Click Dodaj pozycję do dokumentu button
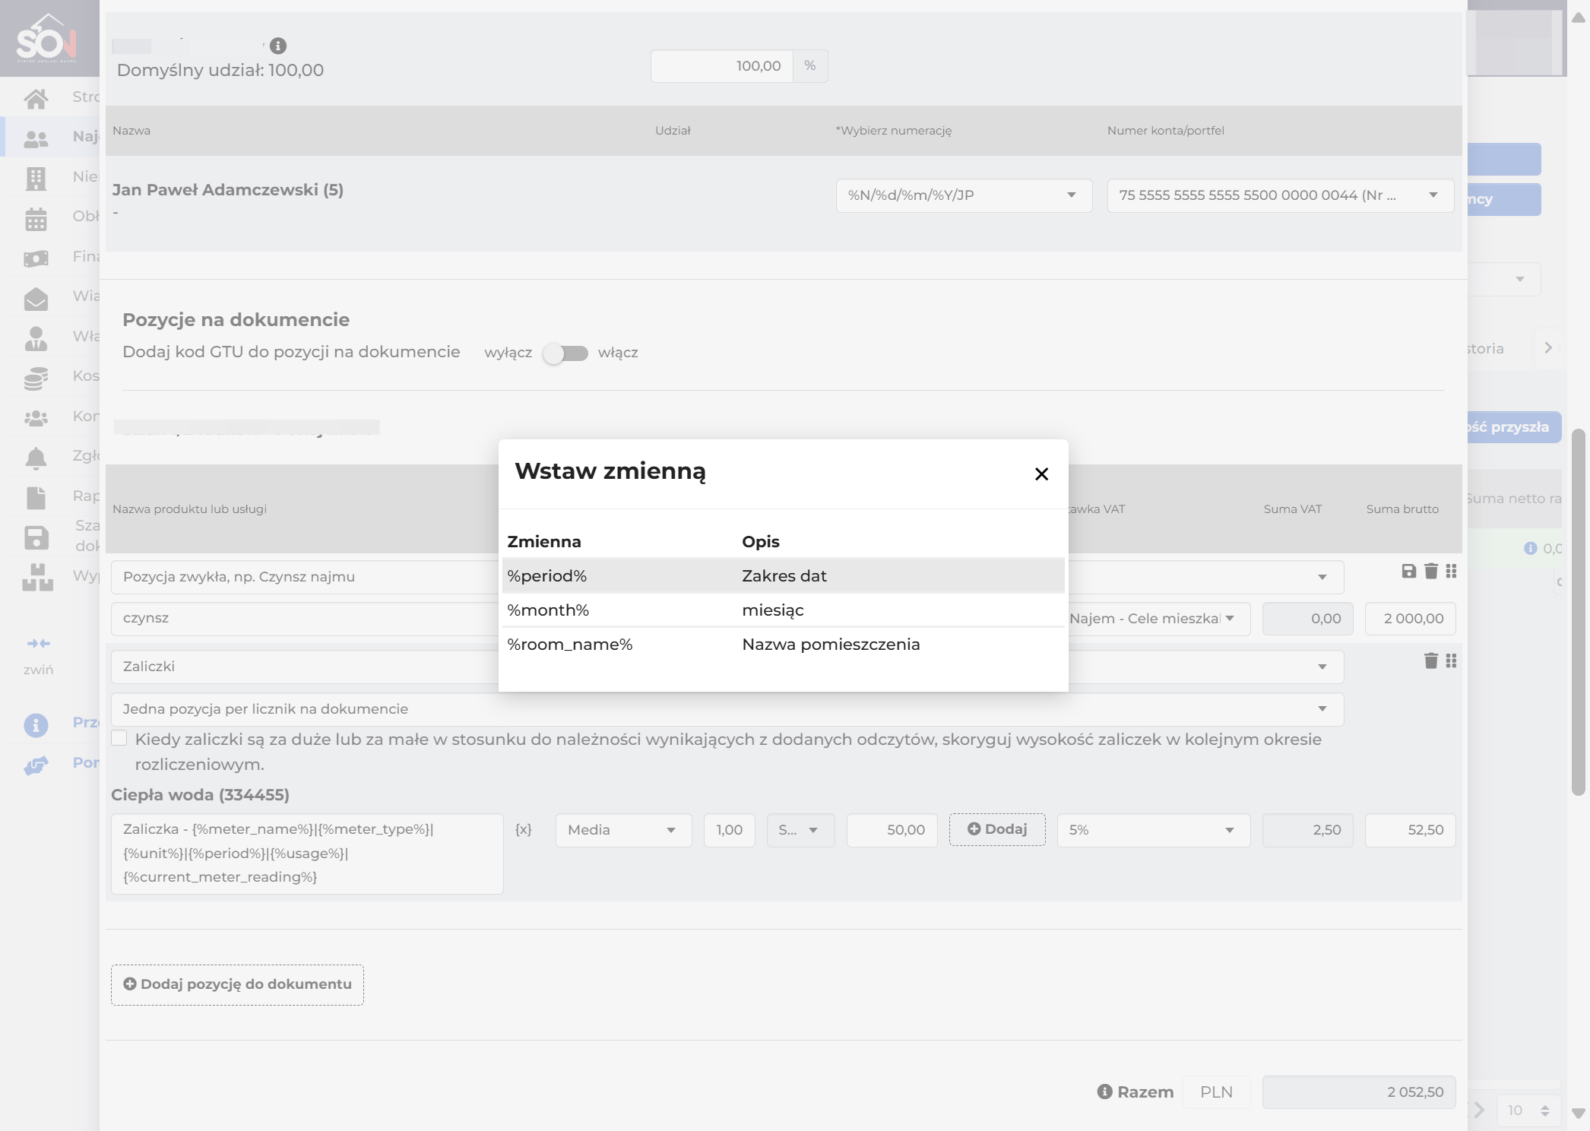The image size is (1590, 1131). 237,984
